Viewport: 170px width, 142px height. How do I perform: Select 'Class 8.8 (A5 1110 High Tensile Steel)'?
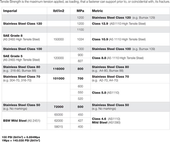coord(118,58)
